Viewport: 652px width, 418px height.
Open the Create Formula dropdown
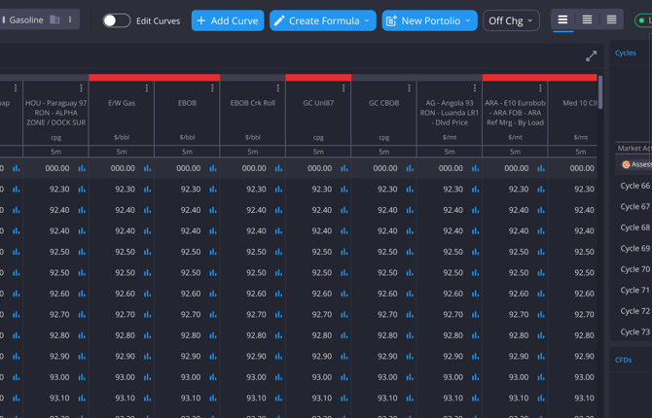click(x=323, y=20)
